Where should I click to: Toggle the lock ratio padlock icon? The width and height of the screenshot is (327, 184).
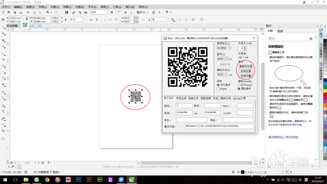click(66, 20)
